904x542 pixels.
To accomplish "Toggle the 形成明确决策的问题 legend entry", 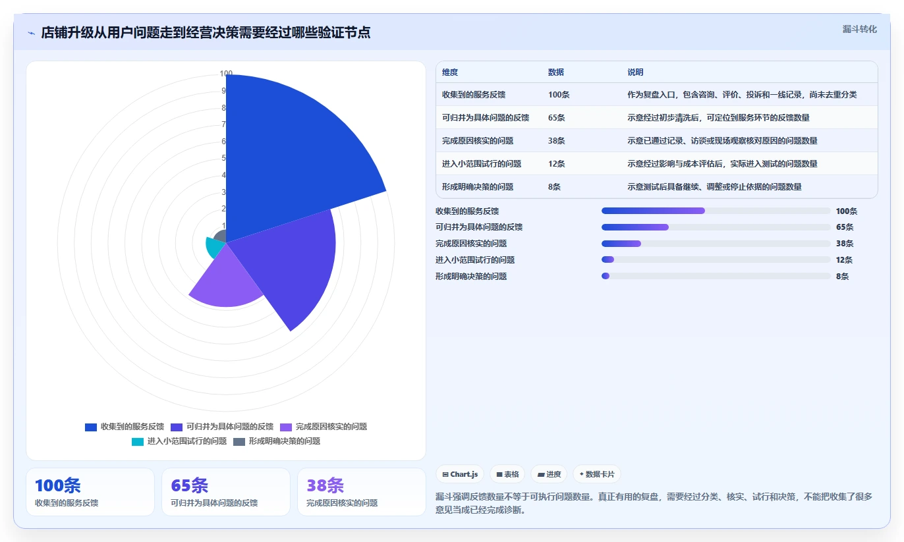I will tap(277, 441).
